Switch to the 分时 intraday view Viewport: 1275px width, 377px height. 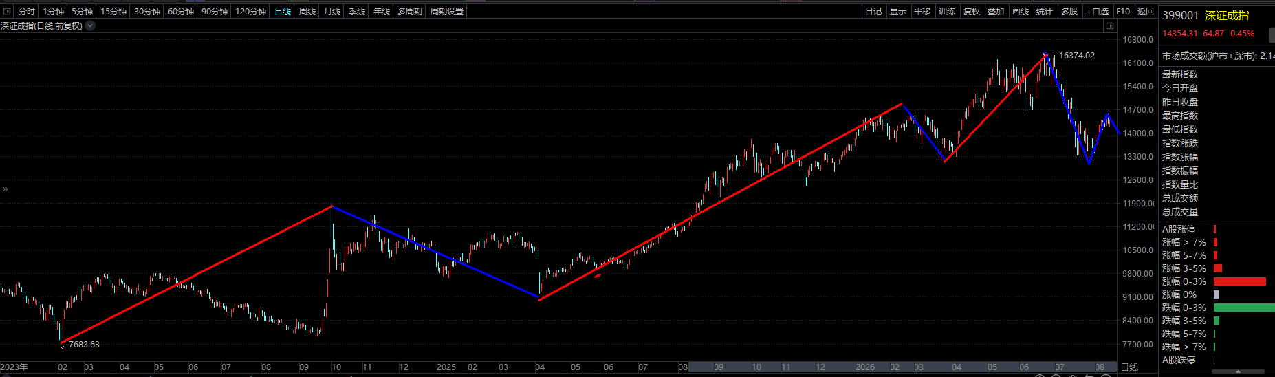point(27,12)
